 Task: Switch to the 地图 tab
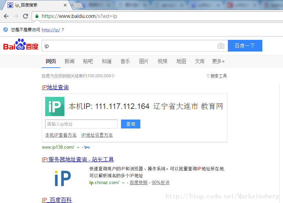[181, 61]
